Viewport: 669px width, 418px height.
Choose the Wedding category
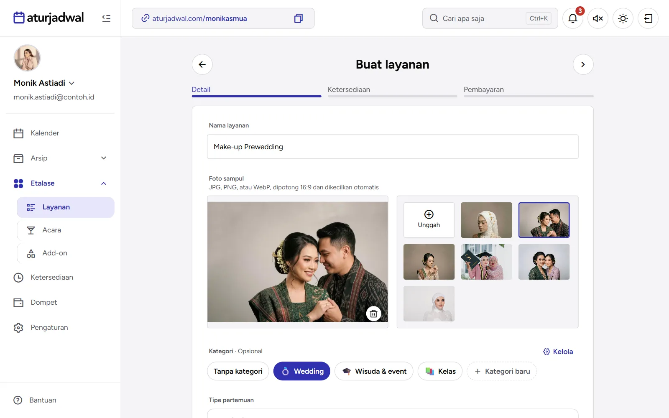(302, 371)
